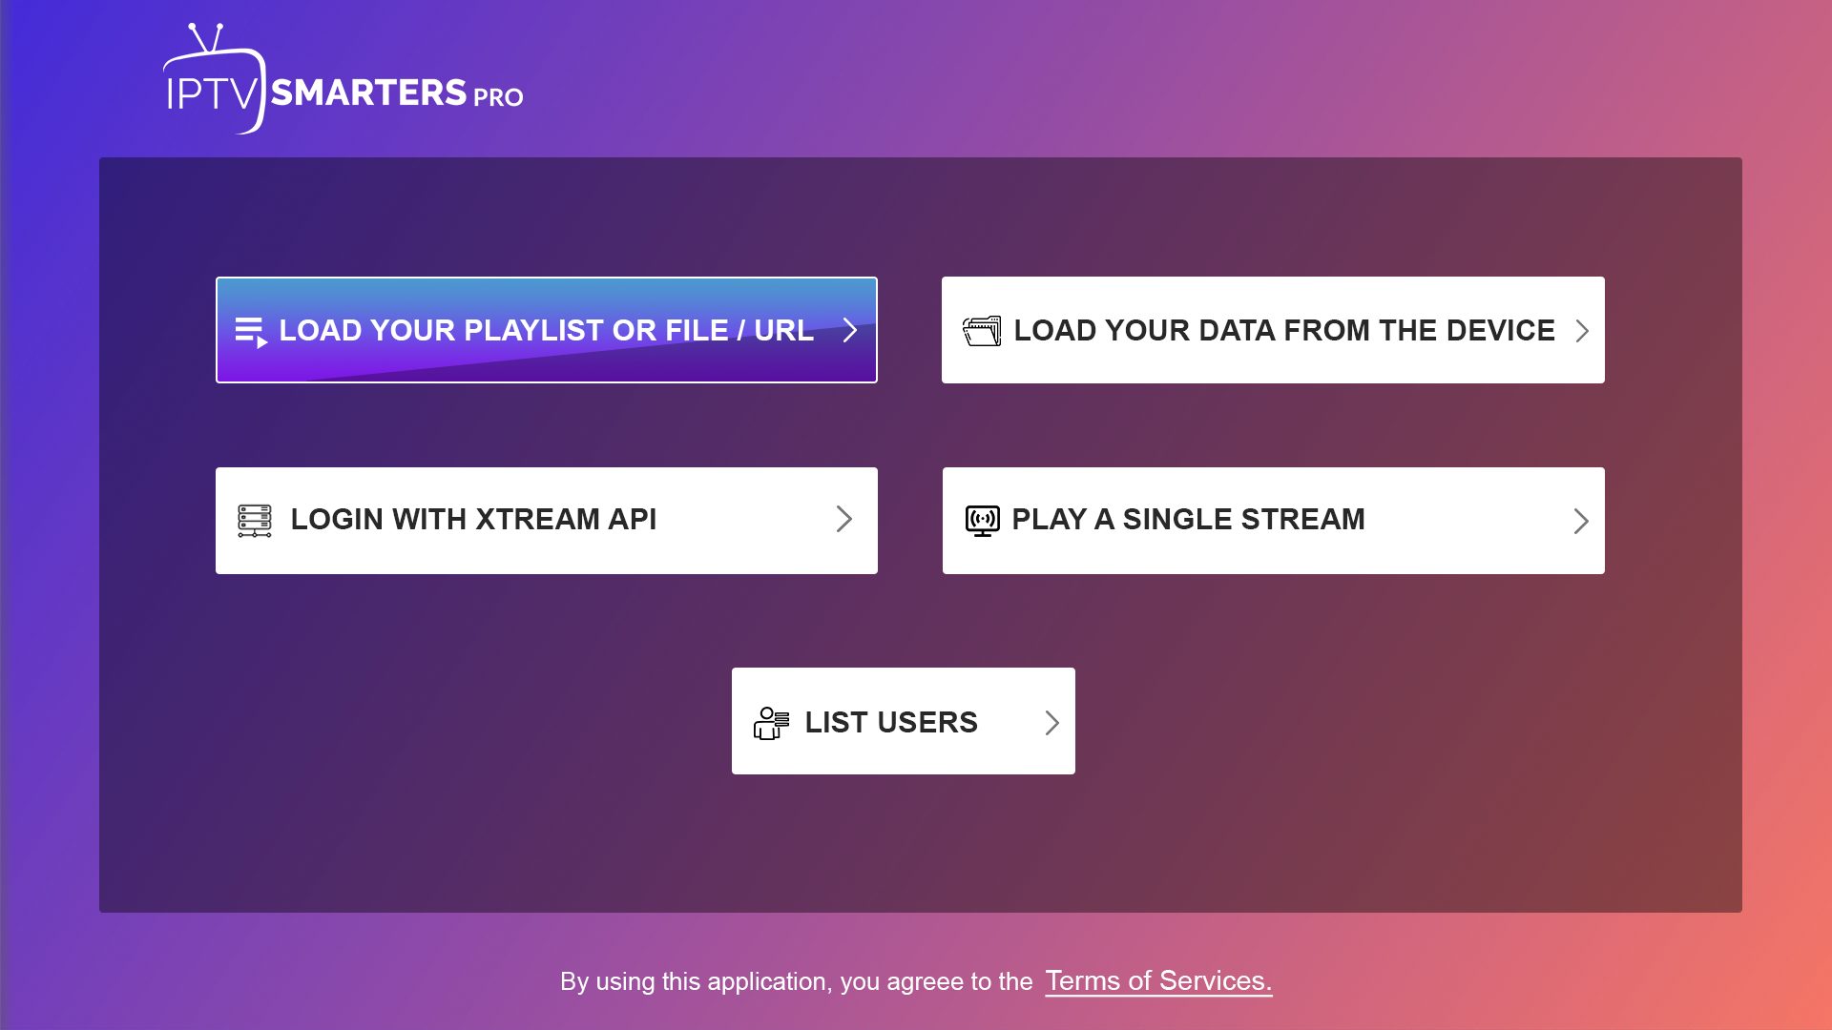Click the chevron arrow on List Users button

click(1051, 722)
